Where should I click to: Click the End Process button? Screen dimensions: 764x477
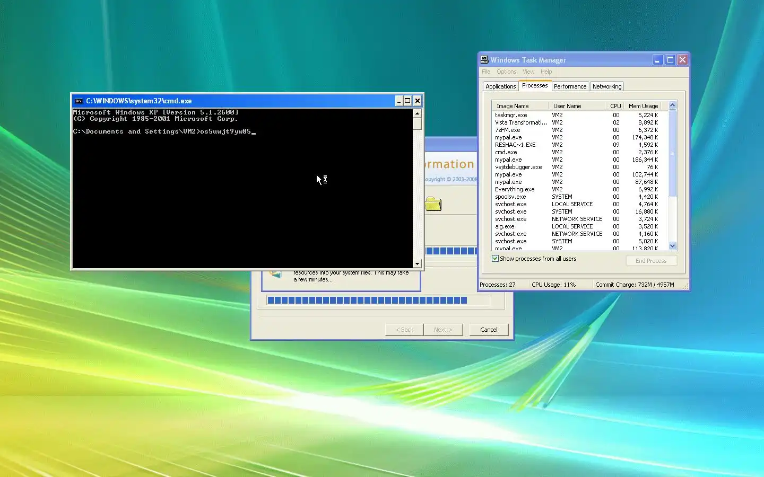651,261
